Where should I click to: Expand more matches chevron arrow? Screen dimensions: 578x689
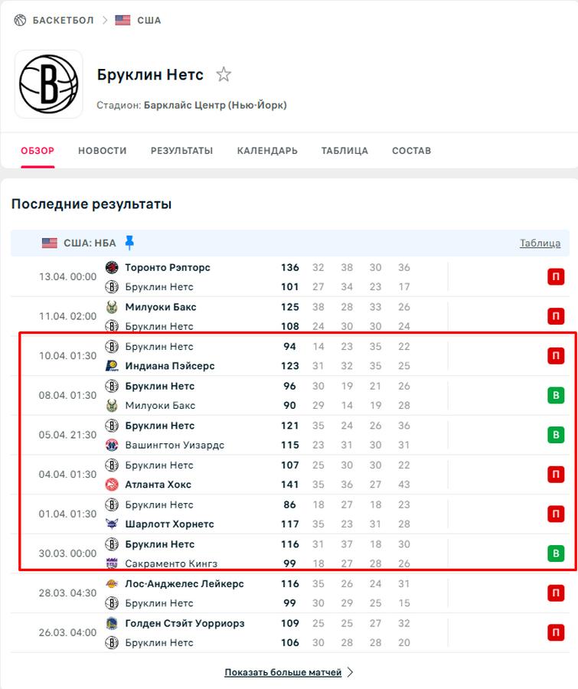tap(350, 672)
